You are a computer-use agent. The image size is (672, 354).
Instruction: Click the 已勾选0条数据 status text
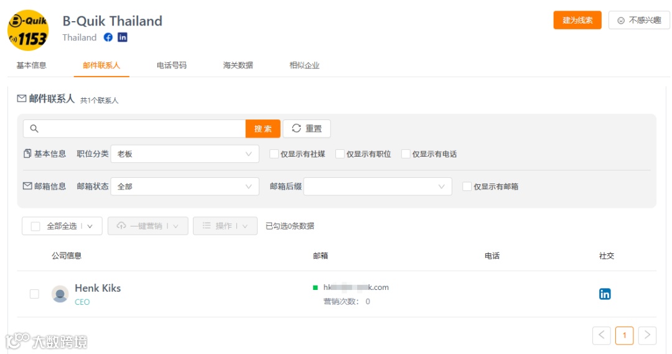click(290, 226)
